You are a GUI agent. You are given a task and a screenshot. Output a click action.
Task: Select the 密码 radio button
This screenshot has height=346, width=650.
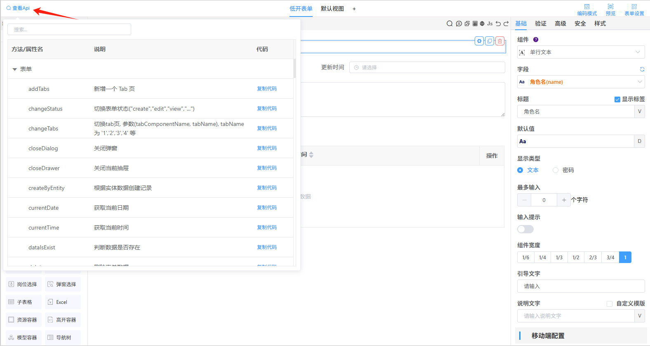point(556,170)
